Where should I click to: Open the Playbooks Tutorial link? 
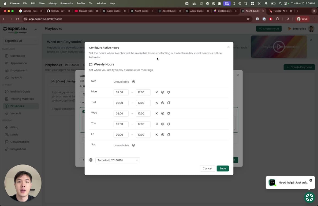[x=72, y=65]
